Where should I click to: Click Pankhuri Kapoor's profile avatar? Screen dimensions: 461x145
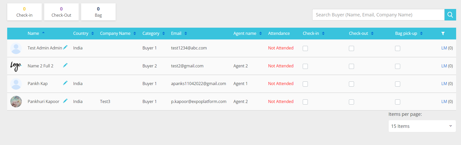point(16,101)
